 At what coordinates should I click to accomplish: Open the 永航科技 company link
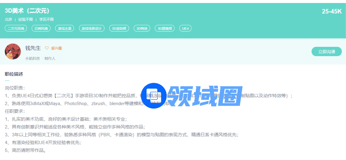coord(33,58)
